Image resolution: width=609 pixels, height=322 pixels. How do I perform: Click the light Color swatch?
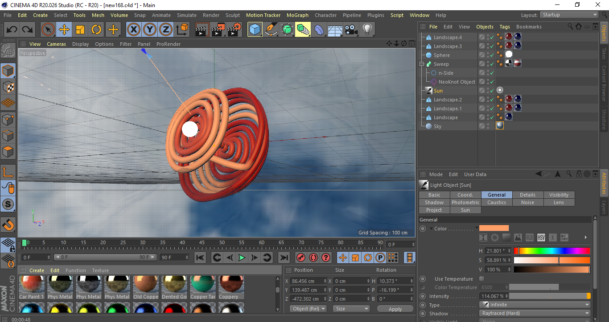click(494, 228)
